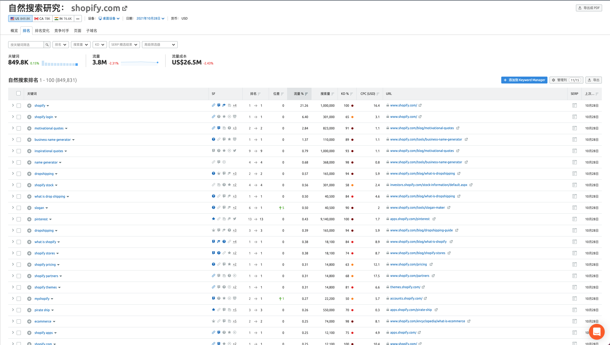View SERP snapshot for 'shopify login' row
Screen dimensions: 610x345
575,117
